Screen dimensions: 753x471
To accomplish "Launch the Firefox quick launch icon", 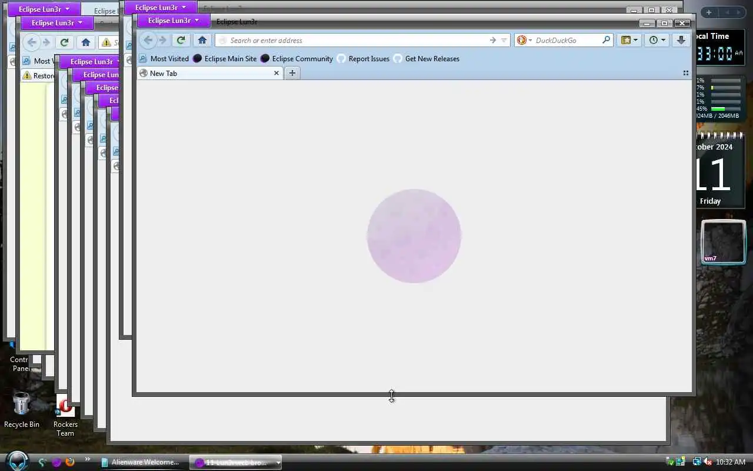I will 70,462.
